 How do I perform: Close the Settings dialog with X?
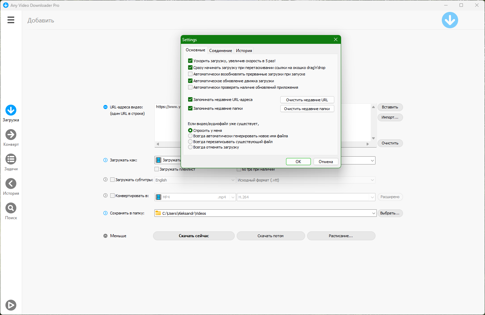(x=335, y=40)
